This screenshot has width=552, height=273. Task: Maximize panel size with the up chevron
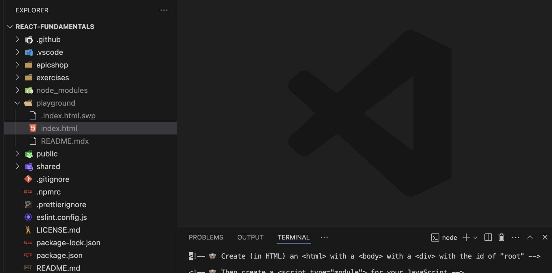(530, 237)
